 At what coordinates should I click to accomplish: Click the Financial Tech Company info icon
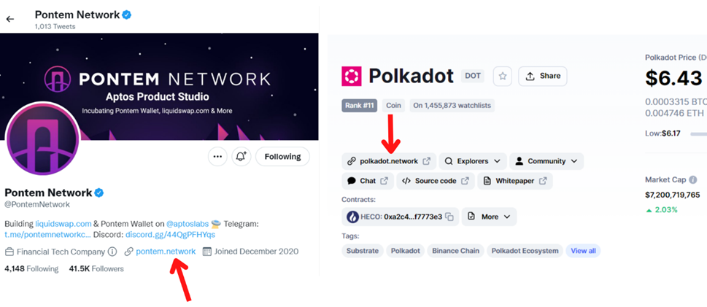click(x=112, y=252)
